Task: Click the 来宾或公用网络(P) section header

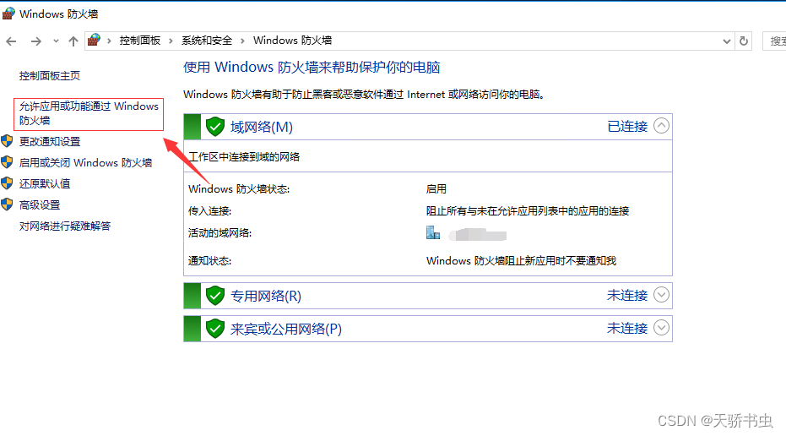Action: pyautogui.click(x=427, y=329)
